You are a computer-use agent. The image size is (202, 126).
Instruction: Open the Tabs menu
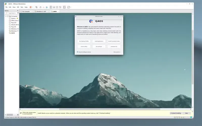tap(22, 7)
